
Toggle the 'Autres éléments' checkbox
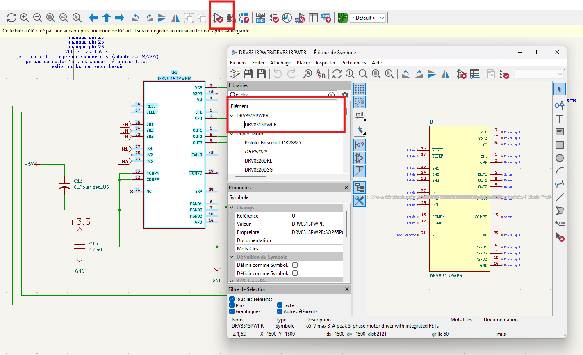click(x=280, y=311)
